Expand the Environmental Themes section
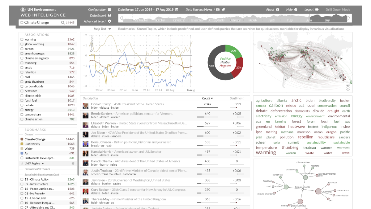Screen dimensions: 371x209 click(37, 169)
